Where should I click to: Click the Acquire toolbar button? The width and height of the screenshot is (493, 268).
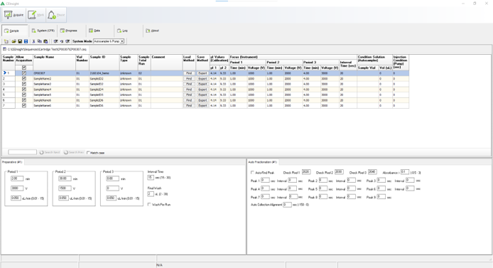pyautogui.click(x=13, y=15)
